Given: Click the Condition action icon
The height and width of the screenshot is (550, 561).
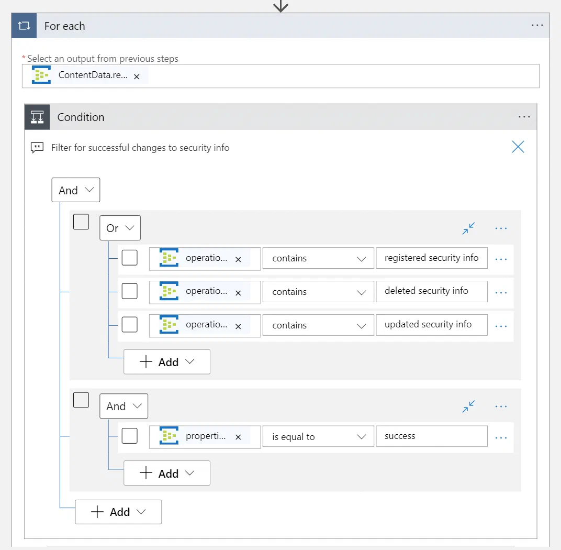Looking at the screenshot, I should point(37,117).
